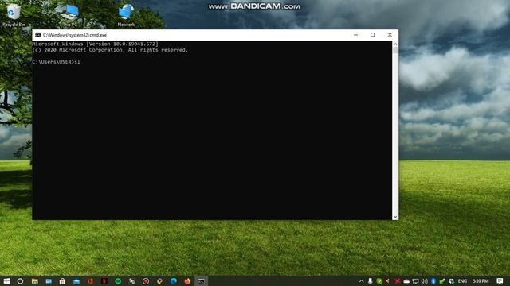Click the Microsoft Windows version text line
The image size is (510, 286).
coord(95,44)
